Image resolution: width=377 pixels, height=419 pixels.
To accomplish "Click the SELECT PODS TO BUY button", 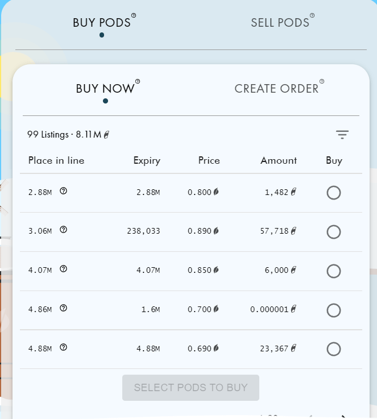I will (x=190, y=388).
